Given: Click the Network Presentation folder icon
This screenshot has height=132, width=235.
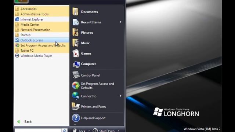Looking at the screenshot, I should (x=17, y=30).
